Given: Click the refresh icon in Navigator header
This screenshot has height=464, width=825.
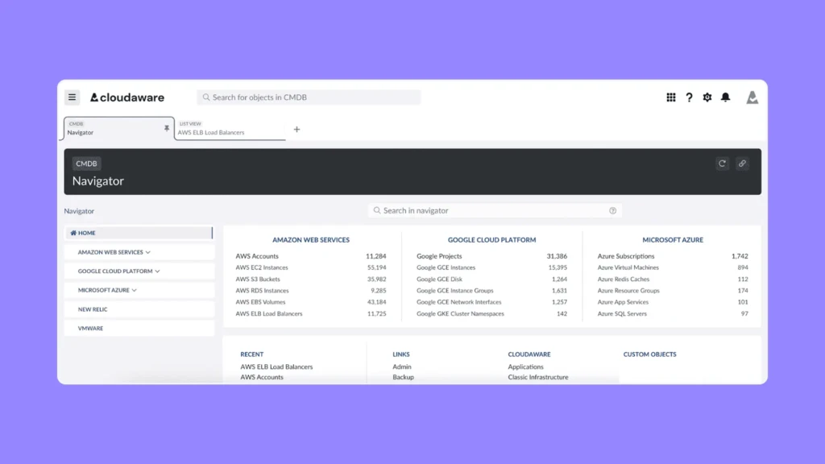Looking at the screenshot, I should coord(722,164).
